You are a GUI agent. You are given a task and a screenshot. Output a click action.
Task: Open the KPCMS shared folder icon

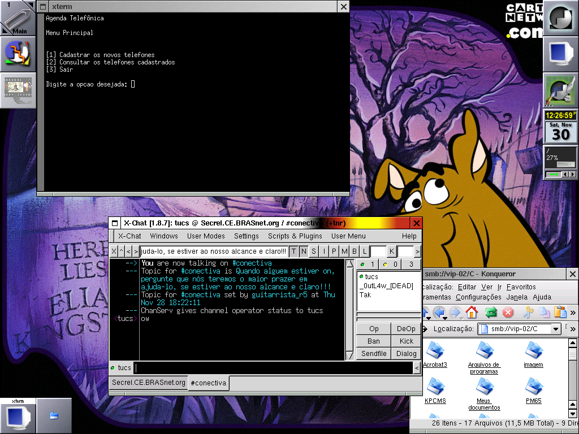[435, 391]
